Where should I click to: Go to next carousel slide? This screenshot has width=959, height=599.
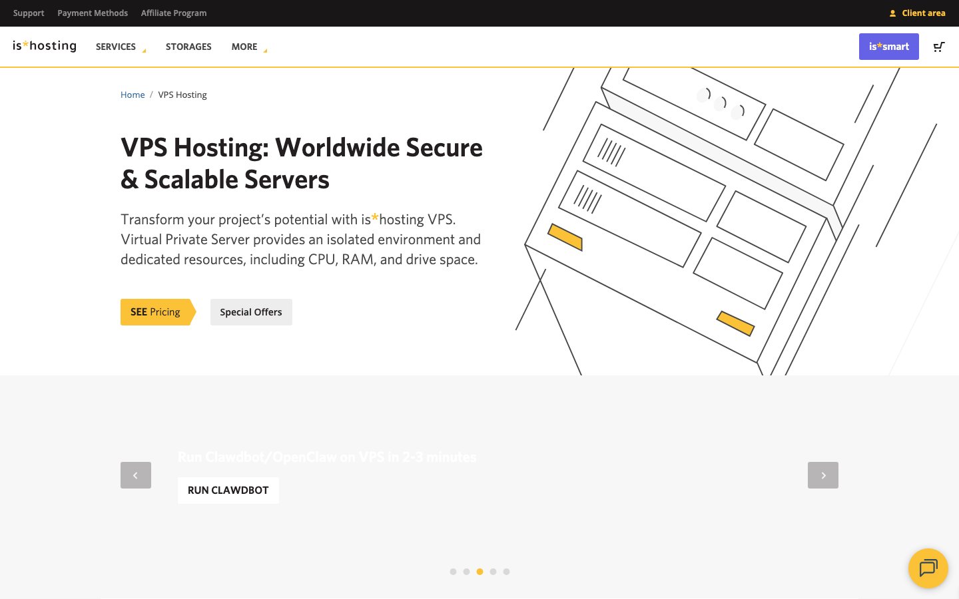(823, 475)
